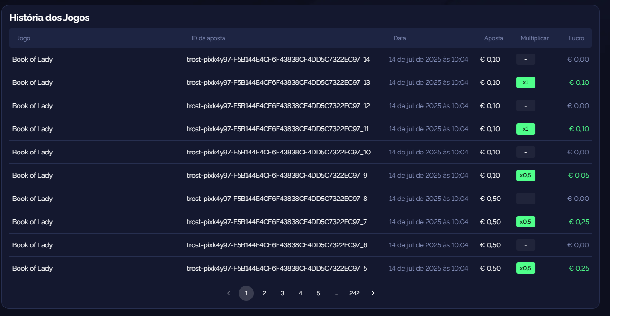625x325 pixels.
Task: Click profit € 0,05 in row EC97_9
Action: pyautogui.click(x=579, y=175)
